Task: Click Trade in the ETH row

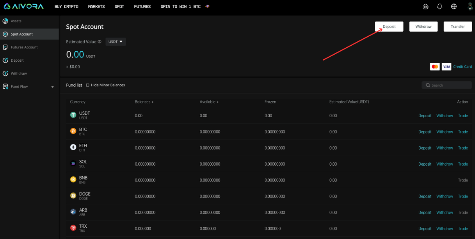Action: pos(463,148)
